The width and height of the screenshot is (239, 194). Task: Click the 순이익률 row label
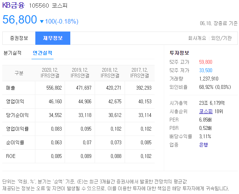[x=15, y=142]
